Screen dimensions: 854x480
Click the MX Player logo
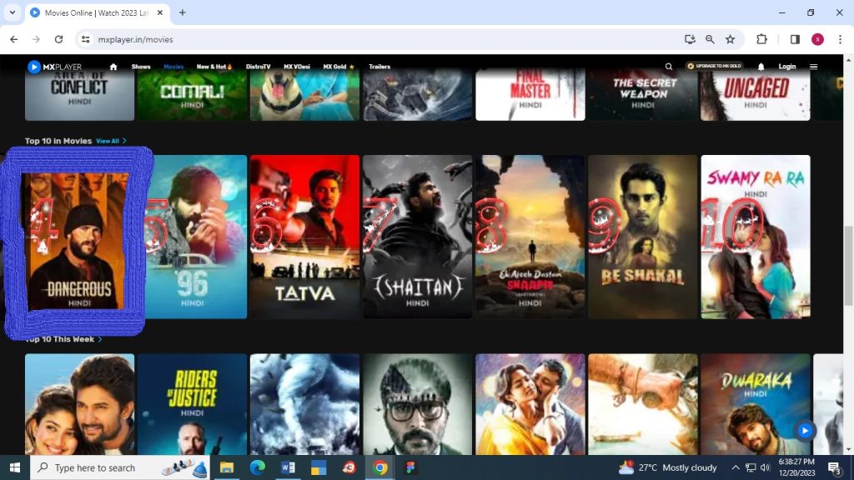[54, 67]
